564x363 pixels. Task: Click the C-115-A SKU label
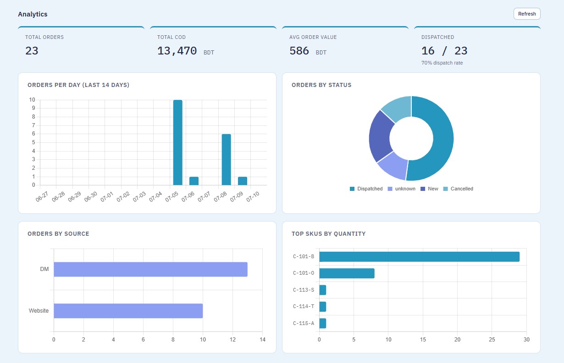(304, 324)
